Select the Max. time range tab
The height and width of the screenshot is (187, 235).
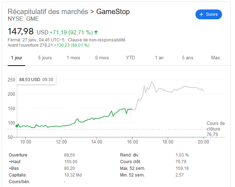216,58
